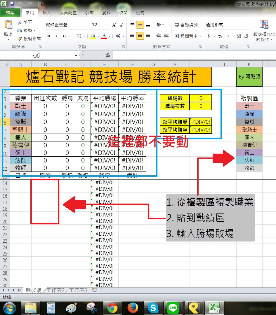Open Google Chrome from taskbar

point(112,308)
